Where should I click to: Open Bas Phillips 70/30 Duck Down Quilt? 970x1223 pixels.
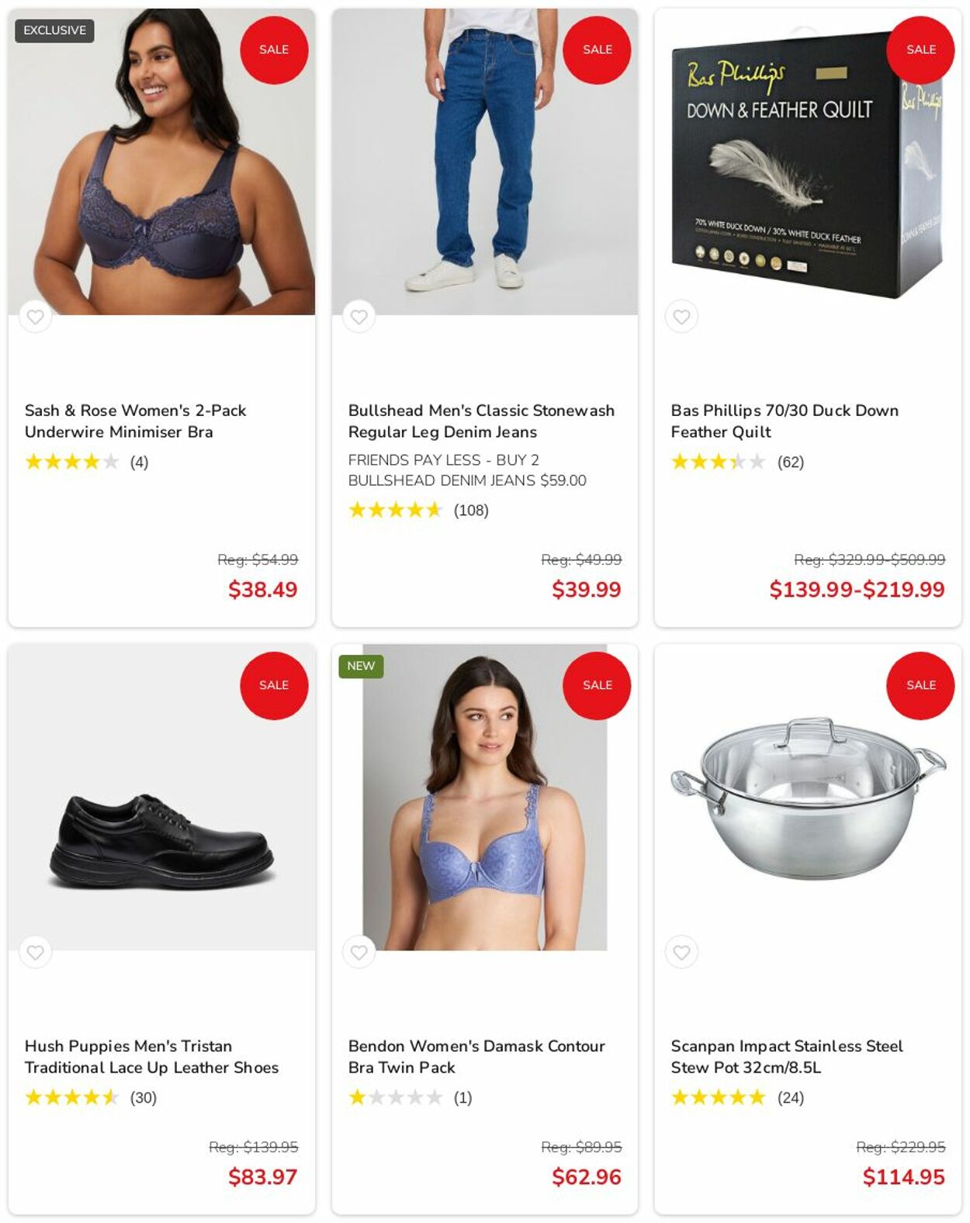coord(785,421)
